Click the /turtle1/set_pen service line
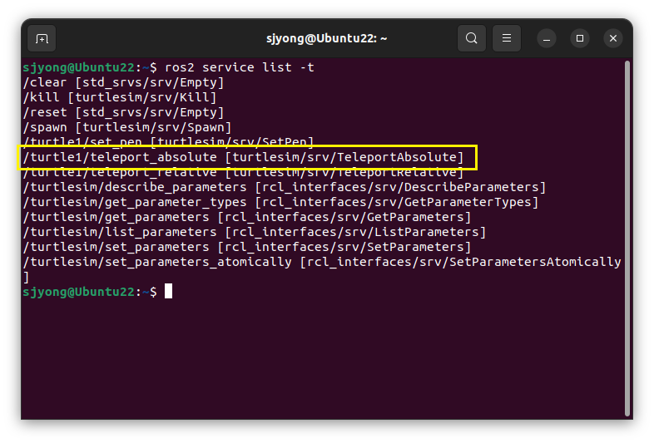Image resolution: width=654 pixels, height=443 pixels. click(x=169, y=141)
